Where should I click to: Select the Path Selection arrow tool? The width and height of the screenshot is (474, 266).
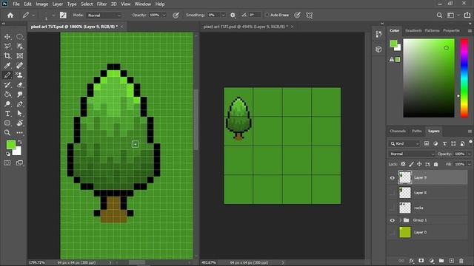click(x=20, y=114)
